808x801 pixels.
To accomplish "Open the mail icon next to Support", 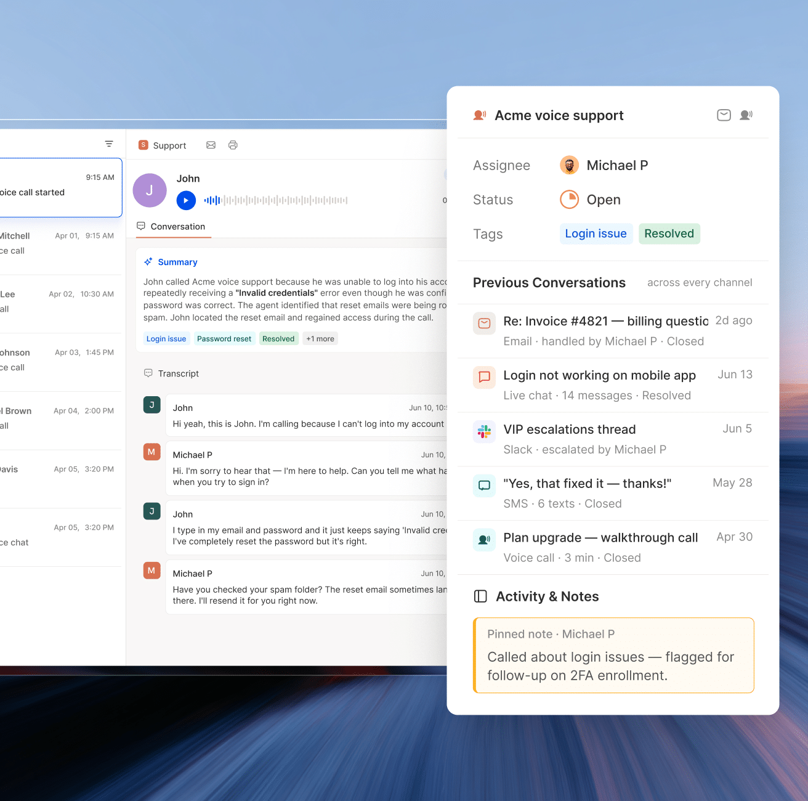I will pyautogui.click(x=211, y=145).
